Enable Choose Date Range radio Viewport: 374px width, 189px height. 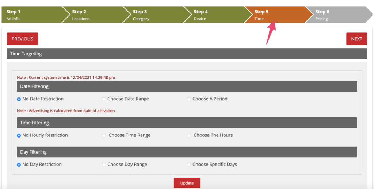(x=104, y=99)
